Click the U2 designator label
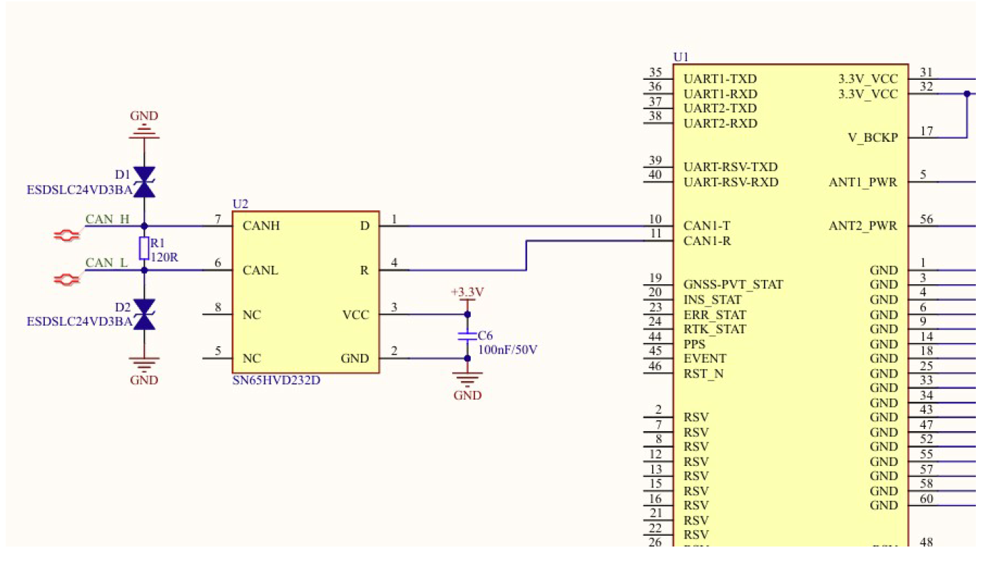Viewport: 983px width, 580px height. [x=240, y=204]
